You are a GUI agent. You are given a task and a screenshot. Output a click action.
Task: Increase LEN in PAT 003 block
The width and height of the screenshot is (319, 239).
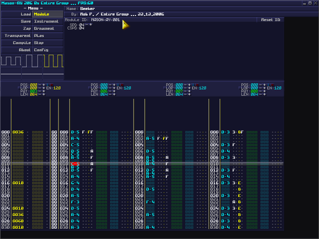point(43,94)
